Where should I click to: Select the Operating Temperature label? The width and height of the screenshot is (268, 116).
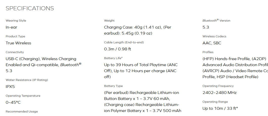(x=23, y=96)
